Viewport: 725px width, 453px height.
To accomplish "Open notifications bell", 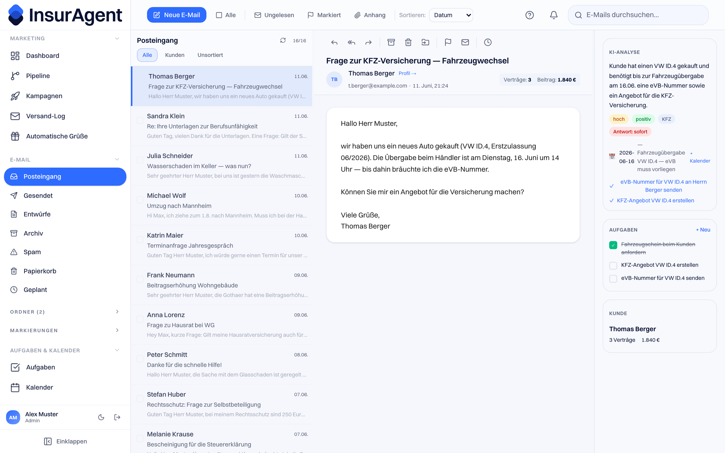I will 554,15.
